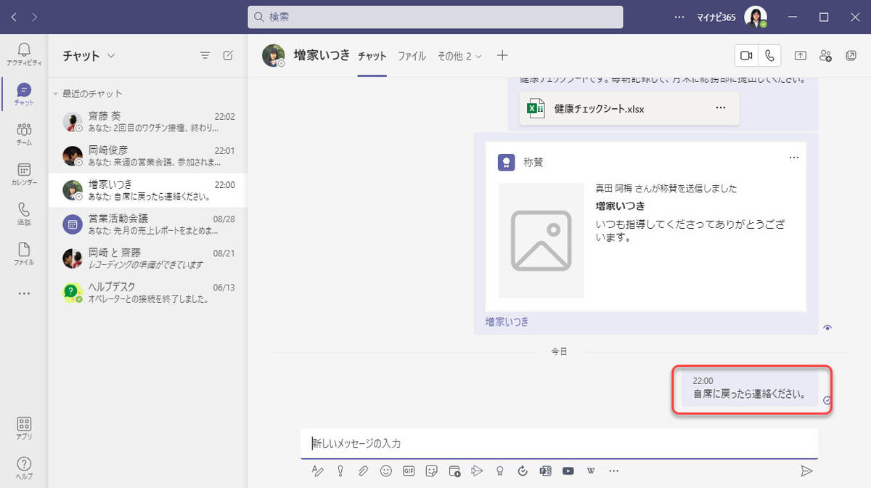Send praise using the badge icon

click(x=499, y=471)
